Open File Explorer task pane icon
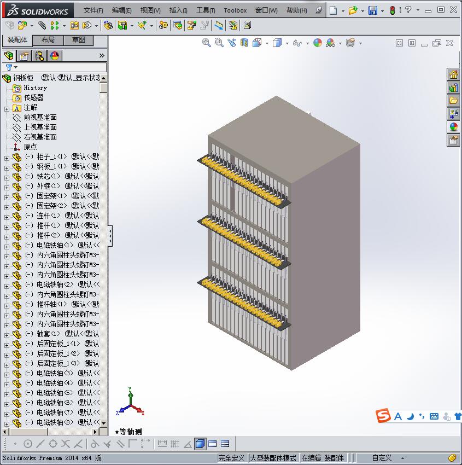The image size is (462, 465). tap(453, 101)
